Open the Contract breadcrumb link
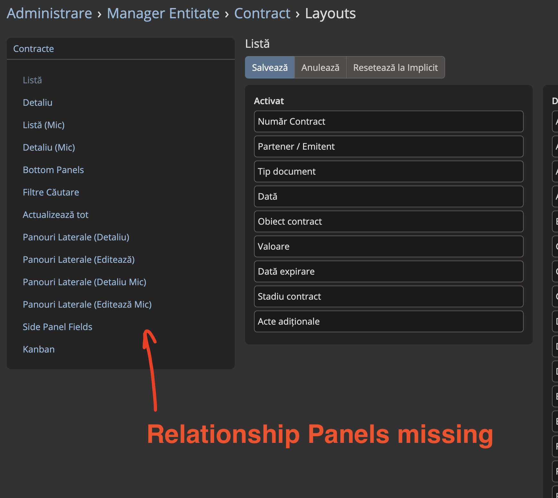 [262, 13]
